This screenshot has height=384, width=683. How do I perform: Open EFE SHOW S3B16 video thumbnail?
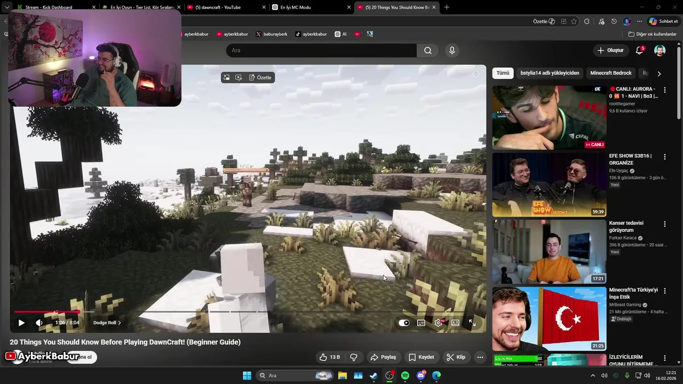[x=549, y=185]
